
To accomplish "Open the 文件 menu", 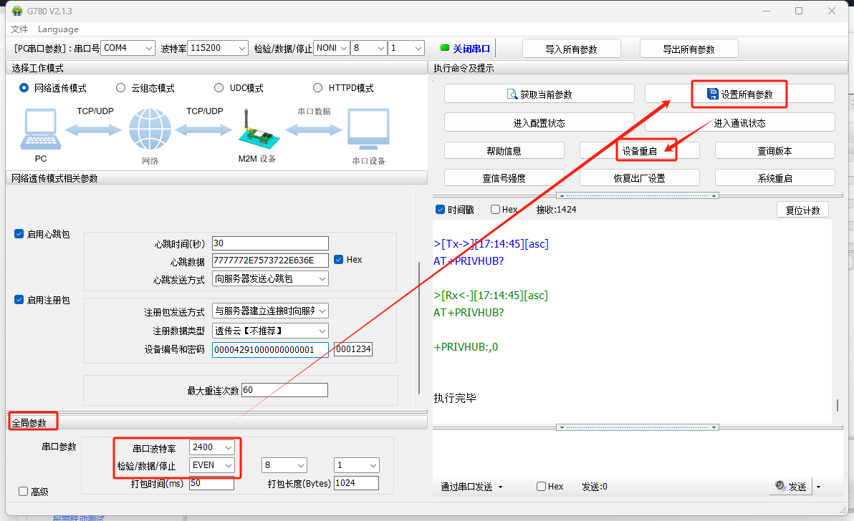I will pyautogui.click(x=19, y=29).
